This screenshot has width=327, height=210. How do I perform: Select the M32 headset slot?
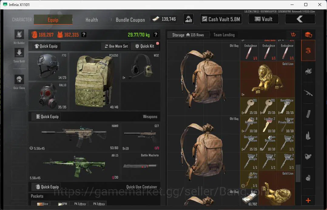pyautogui.click(x=141, y=67)
